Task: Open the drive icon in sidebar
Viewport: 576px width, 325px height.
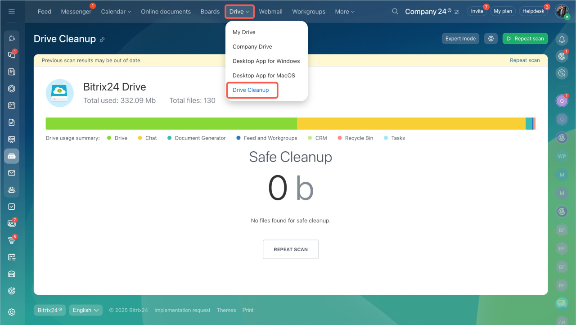Action: [12, 156]
